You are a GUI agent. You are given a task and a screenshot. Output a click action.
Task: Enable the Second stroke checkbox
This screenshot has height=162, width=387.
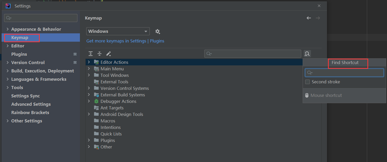(308, 82)
